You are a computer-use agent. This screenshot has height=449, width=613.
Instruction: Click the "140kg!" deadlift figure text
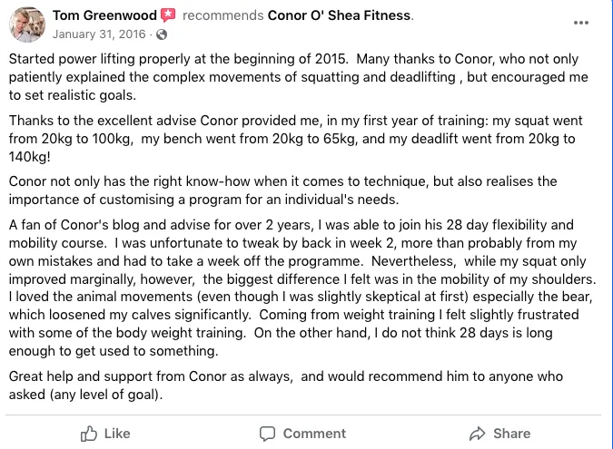tap(30, 157)
